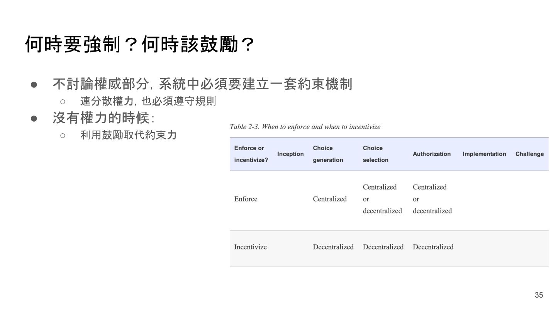Click the 'Incentivize' row label
This screenshot has width=556, height=312.
pyautogui.click(x=250, y=247)
